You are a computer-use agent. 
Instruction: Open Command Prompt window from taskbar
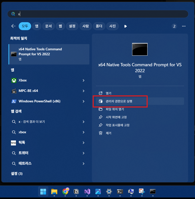click(x=153, y=192)
